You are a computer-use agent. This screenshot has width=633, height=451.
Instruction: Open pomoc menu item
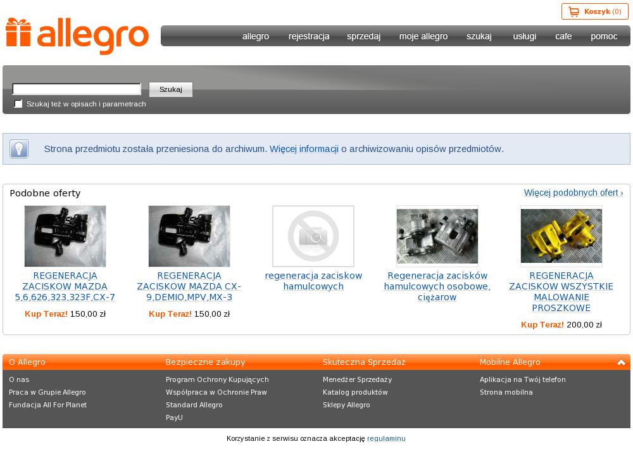tap(604, 36)
